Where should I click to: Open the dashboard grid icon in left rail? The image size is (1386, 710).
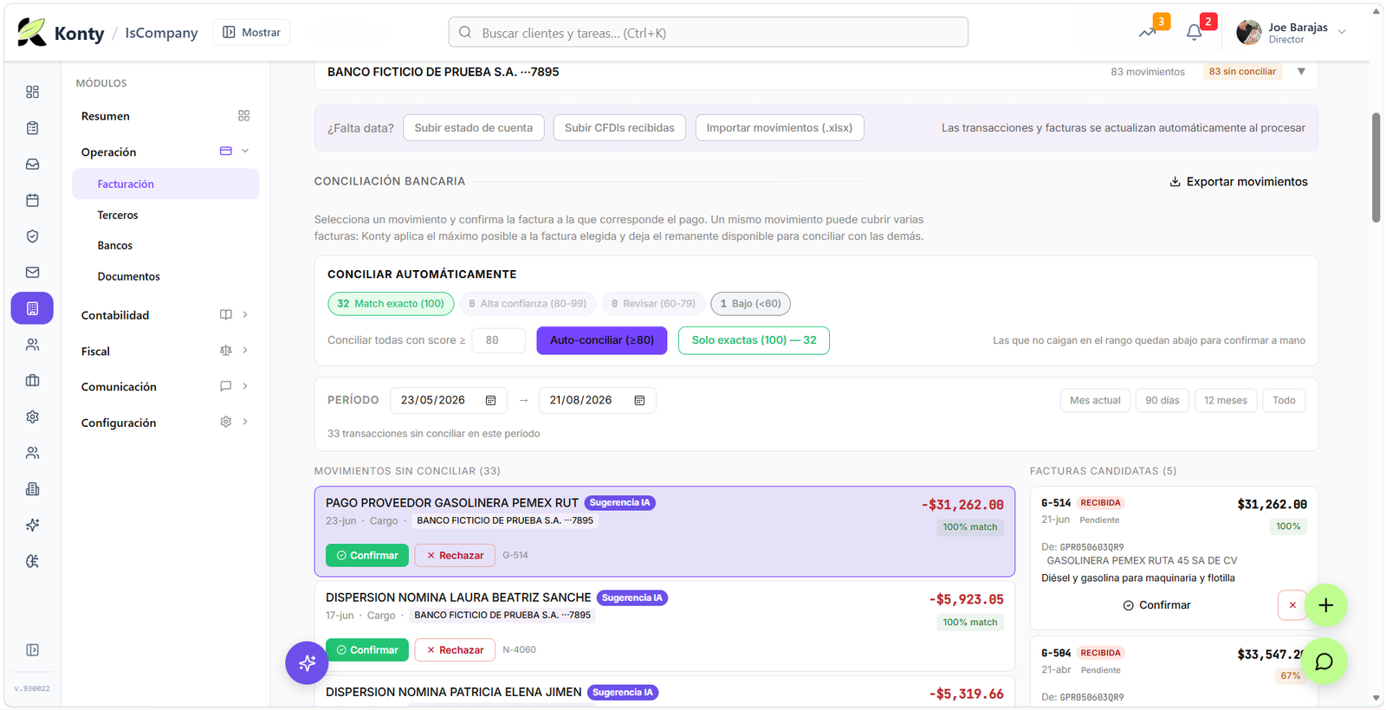tap(32, 92)
